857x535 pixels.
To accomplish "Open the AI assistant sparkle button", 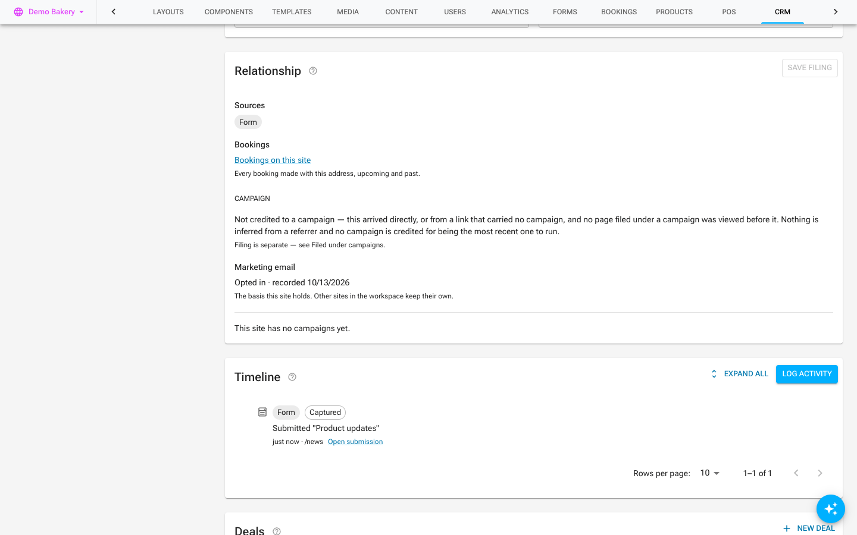I will point(831,509).
